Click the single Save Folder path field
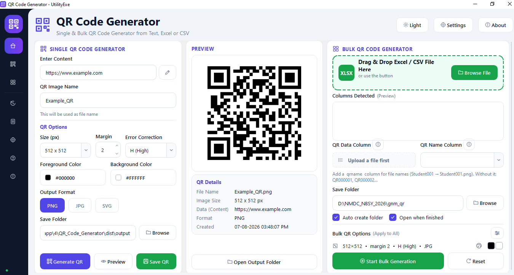This screenshot has width=514, height=275. click(88, 233)
